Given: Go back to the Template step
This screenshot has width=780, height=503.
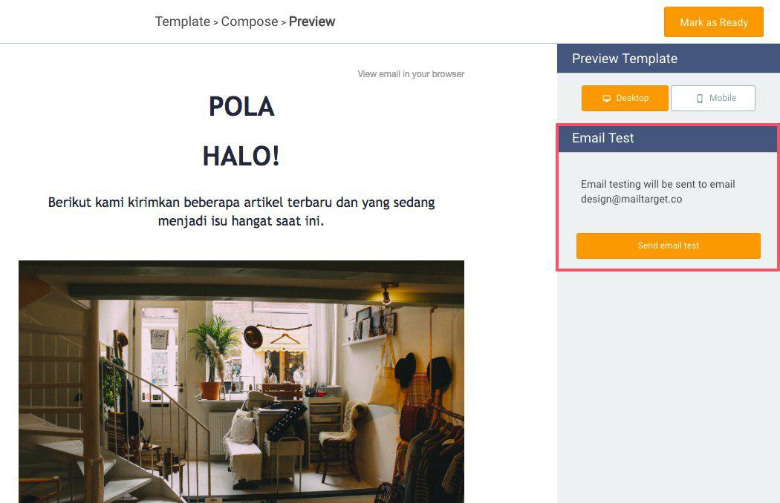Looking at the screenshot, I should (183, 22).
